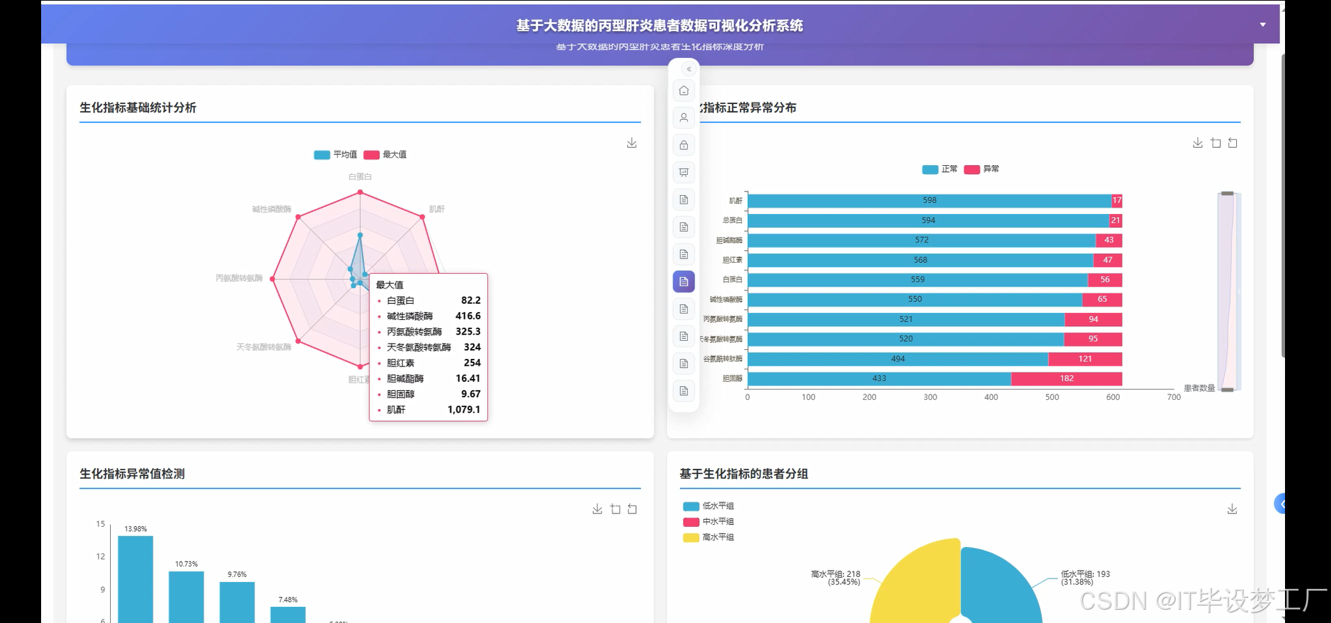The image size is (1331, 623).
Task: Click the 13.98% bar in outlier chart
Action: (135, 579)
